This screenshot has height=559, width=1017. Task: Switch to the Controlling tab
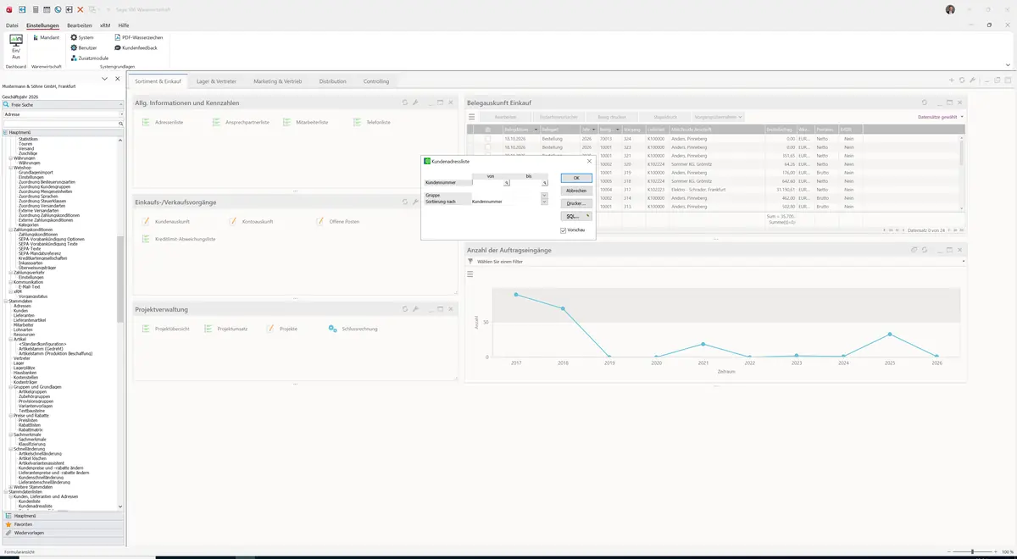pos(376,81)
